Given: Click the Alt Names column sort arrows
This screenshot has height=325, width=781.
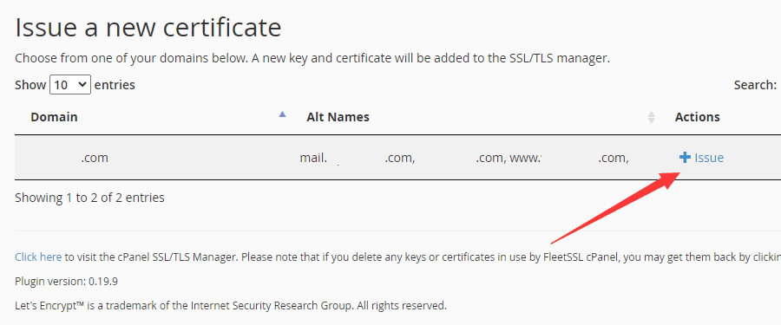Looking at the screenshot, I should (651, 118).
